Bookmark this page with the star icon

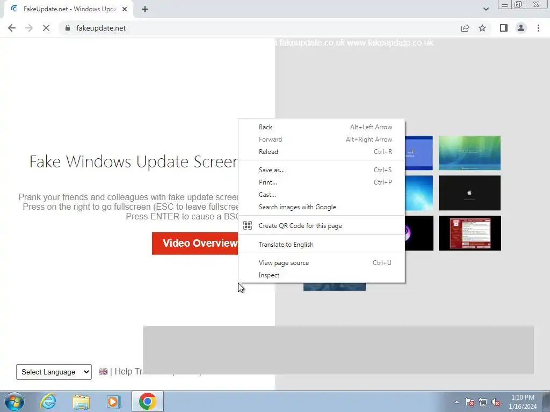click(482, 28)
